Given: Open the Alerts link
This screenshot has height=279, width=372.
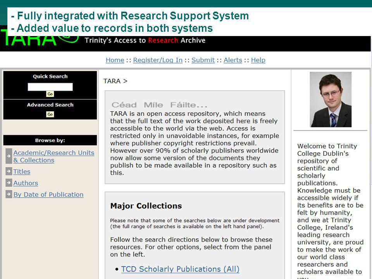Looking at the screenshot, I should 233,60.
